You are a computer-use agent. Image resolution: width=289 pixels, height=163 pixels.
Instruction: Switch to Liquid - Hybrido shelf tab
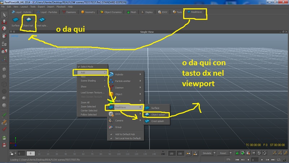pyautogui.click(x=22, y=12)
